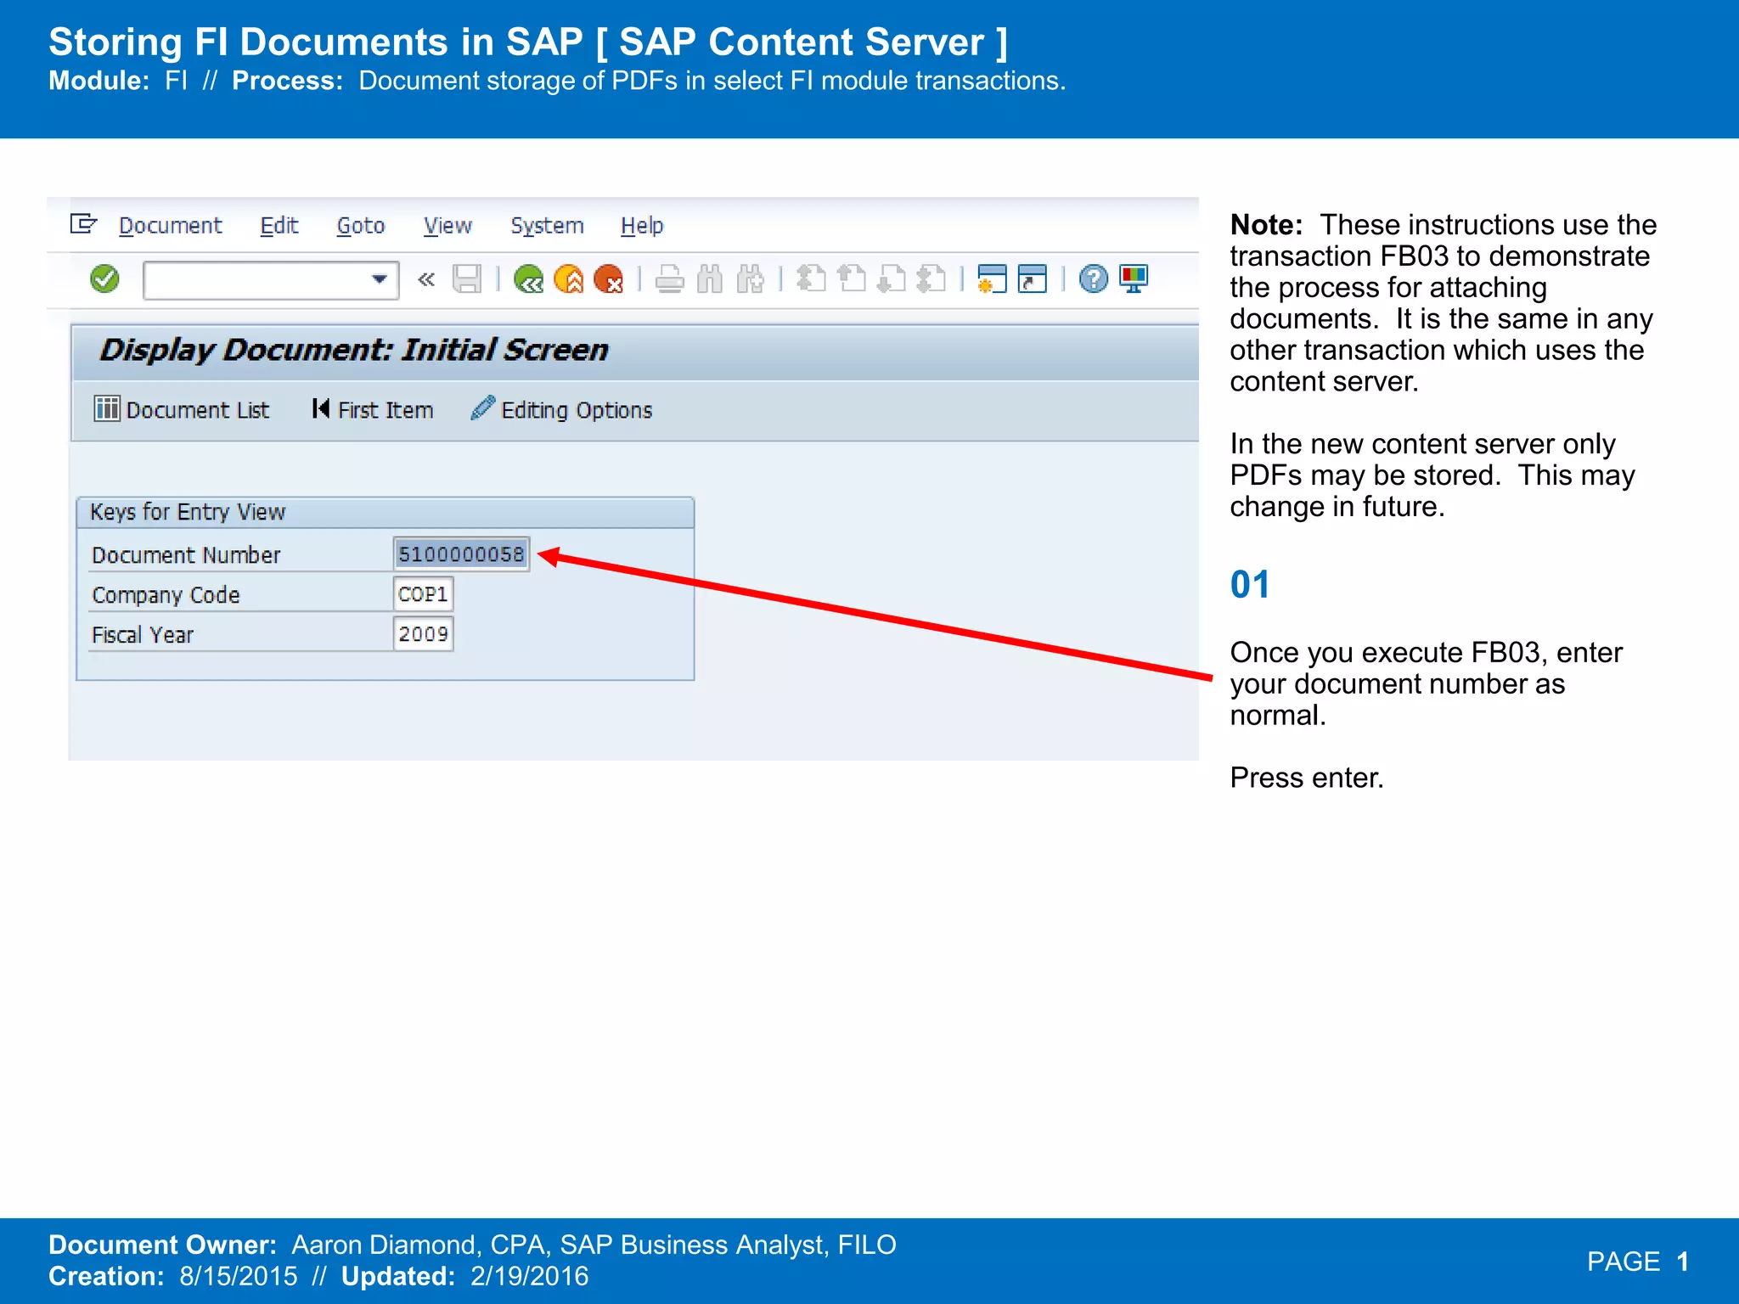Open the command field dropdown arrow

379,279
